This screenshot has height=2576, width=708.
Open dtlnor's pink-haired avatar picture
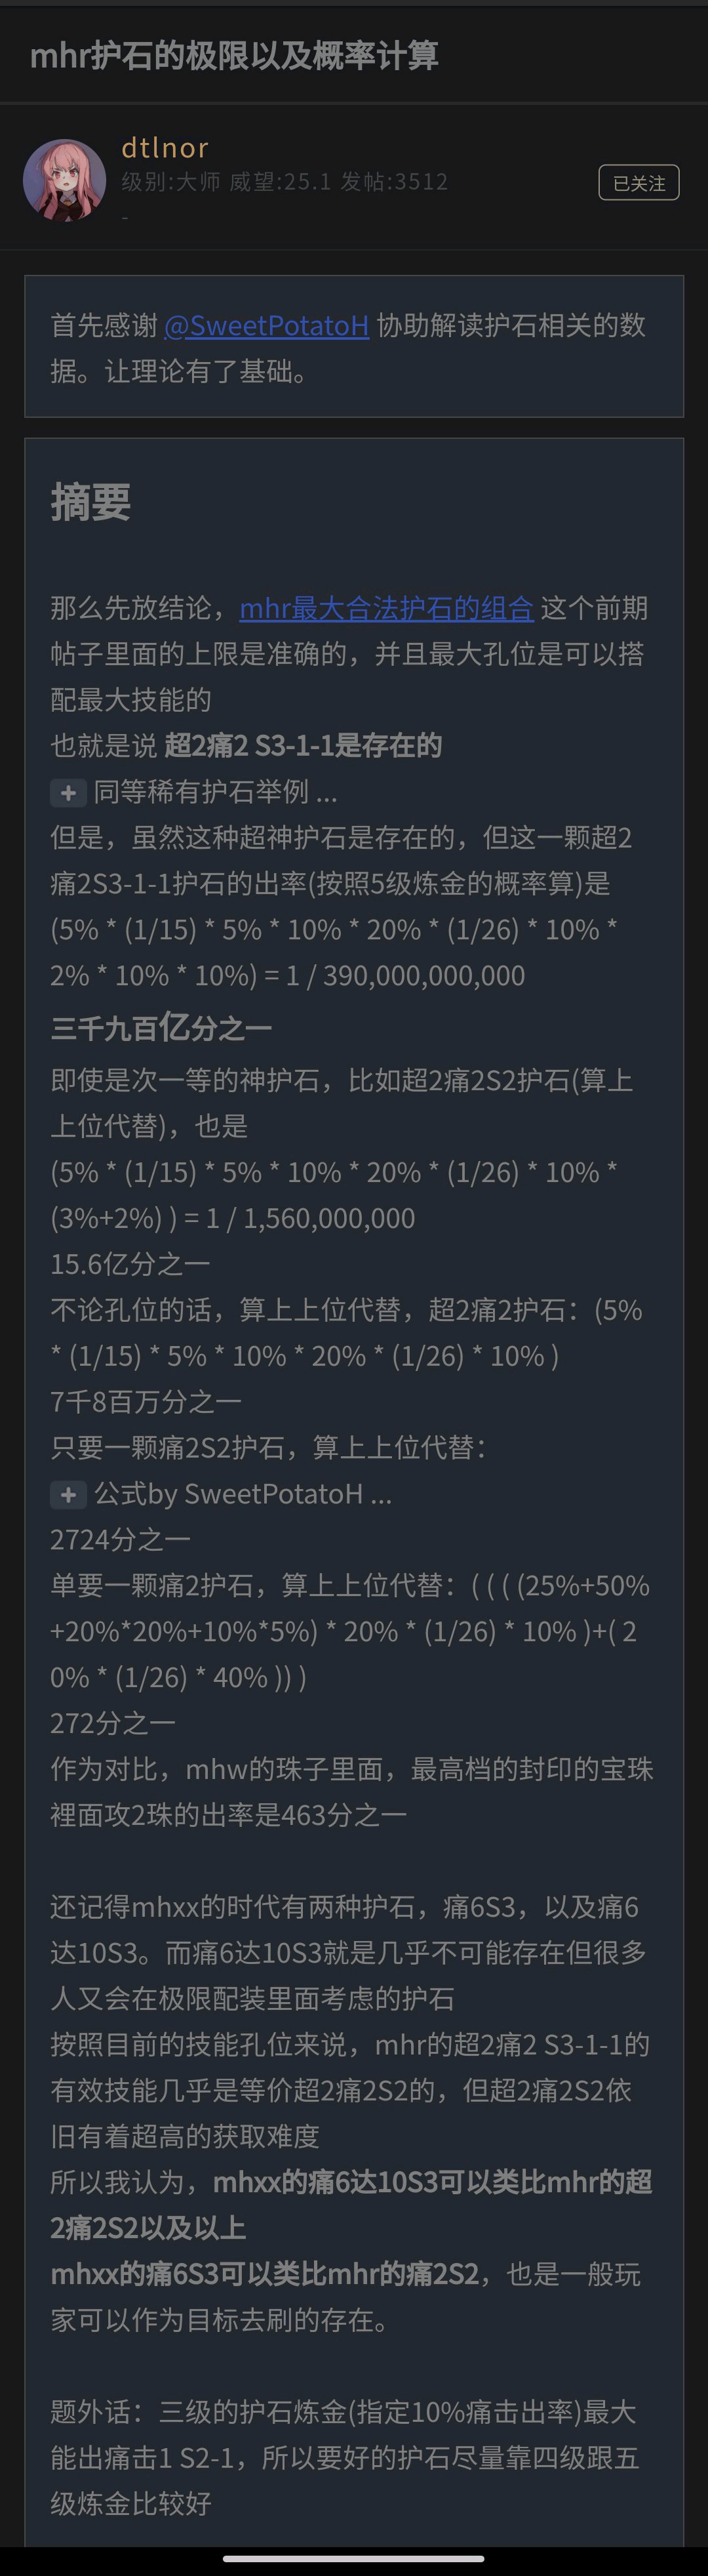pyautogui.click(x=64, y=180)
